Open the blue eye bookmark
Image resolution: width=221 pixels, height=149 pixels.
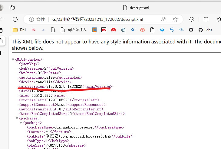tap(181, 30)
